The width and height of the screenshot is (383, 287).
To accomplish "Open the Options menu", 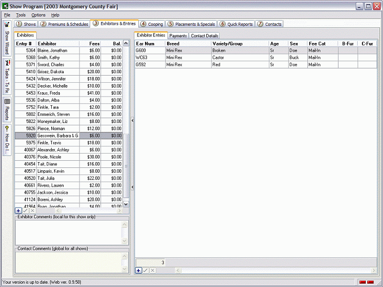I will 38,15.
